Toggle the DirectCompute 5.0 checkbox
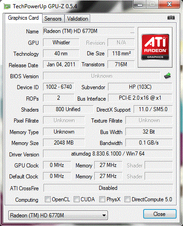This screenshot has width=183, height=226. [127, 199]
